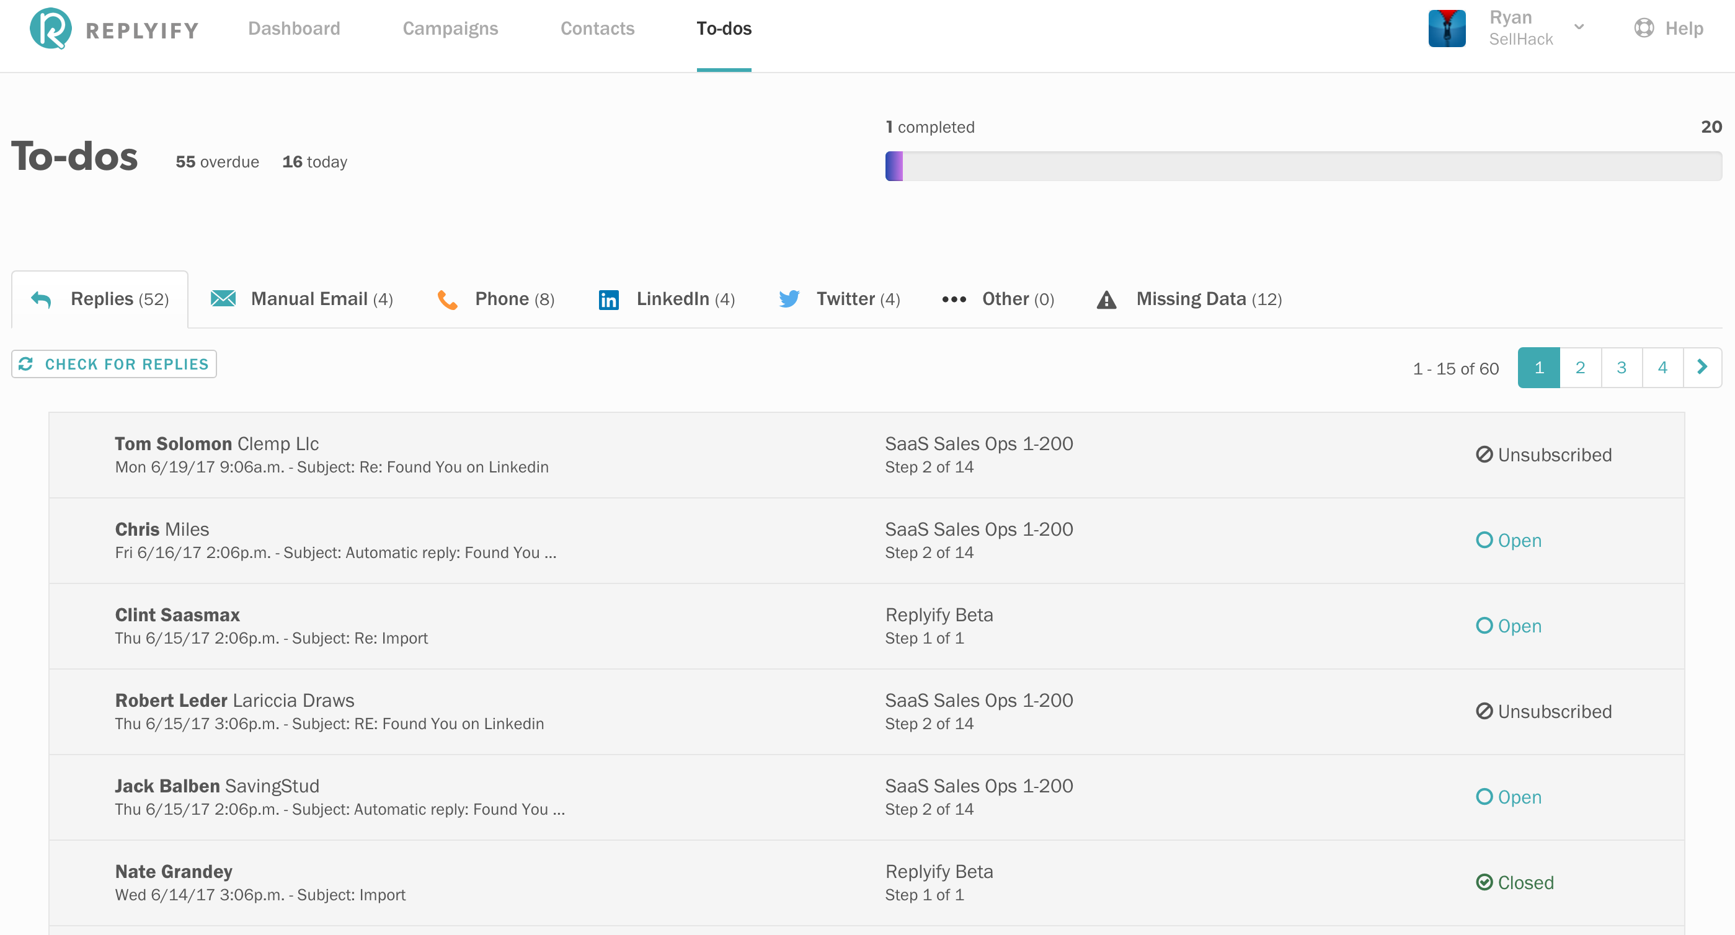
Task: Click the CHECK FOR REPLIES button
Action: click(114, 364)
